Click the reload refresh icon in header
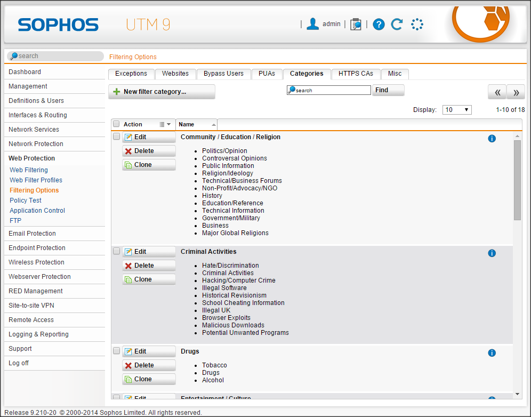 click(397, 24)
